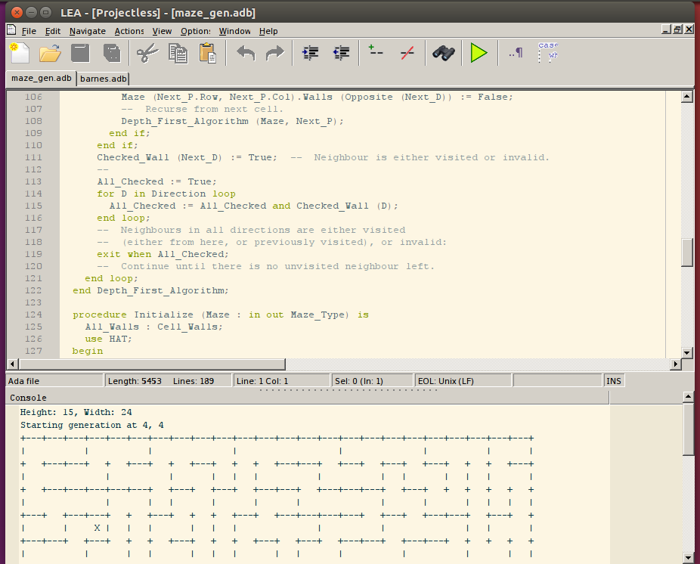Cut selection with scissors icon
Image resolution: width=700 pixels, height=564 pixels.
(147, 53)
